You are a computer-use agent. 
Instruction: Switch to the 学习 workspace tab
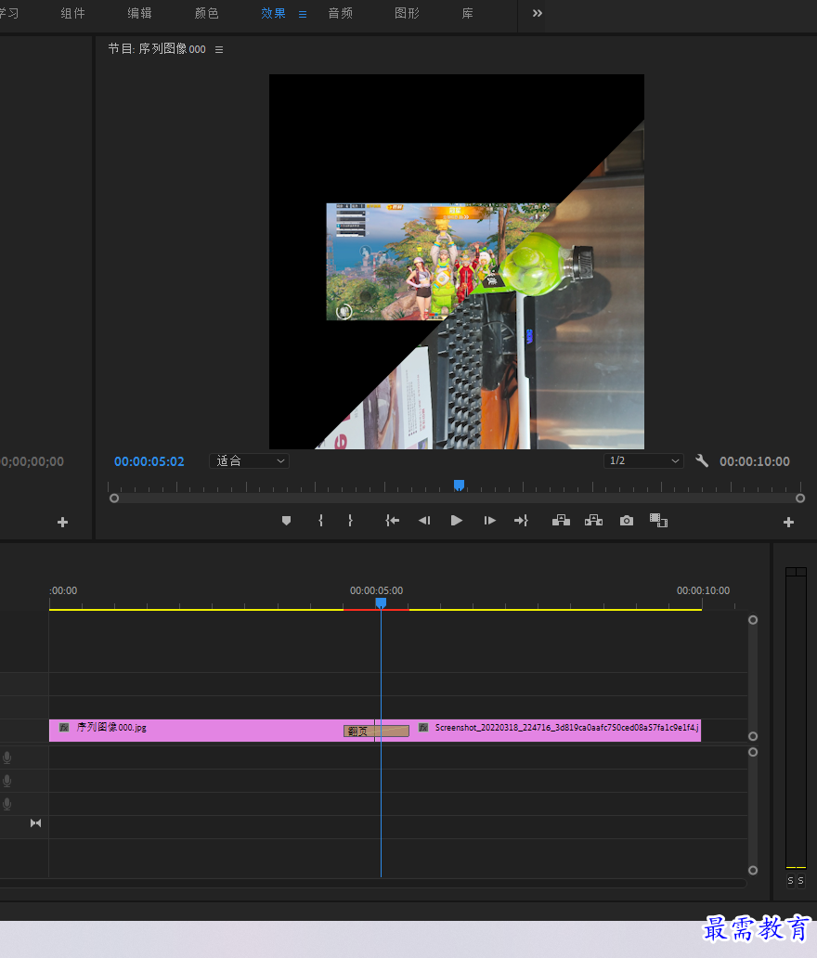(8, 13)
